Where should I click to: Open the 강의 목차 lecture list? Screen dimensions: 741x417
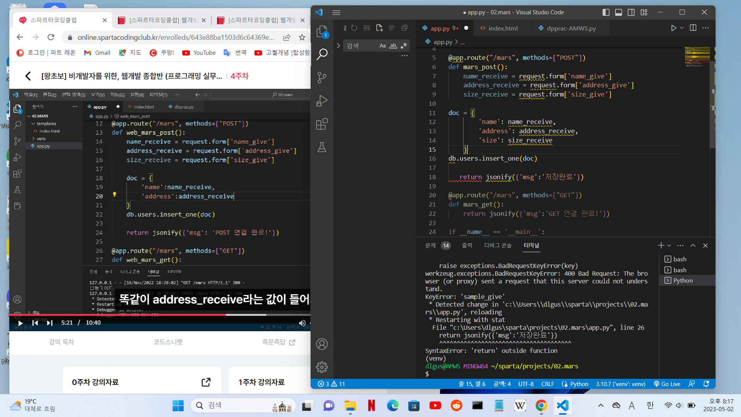point(61,342)
